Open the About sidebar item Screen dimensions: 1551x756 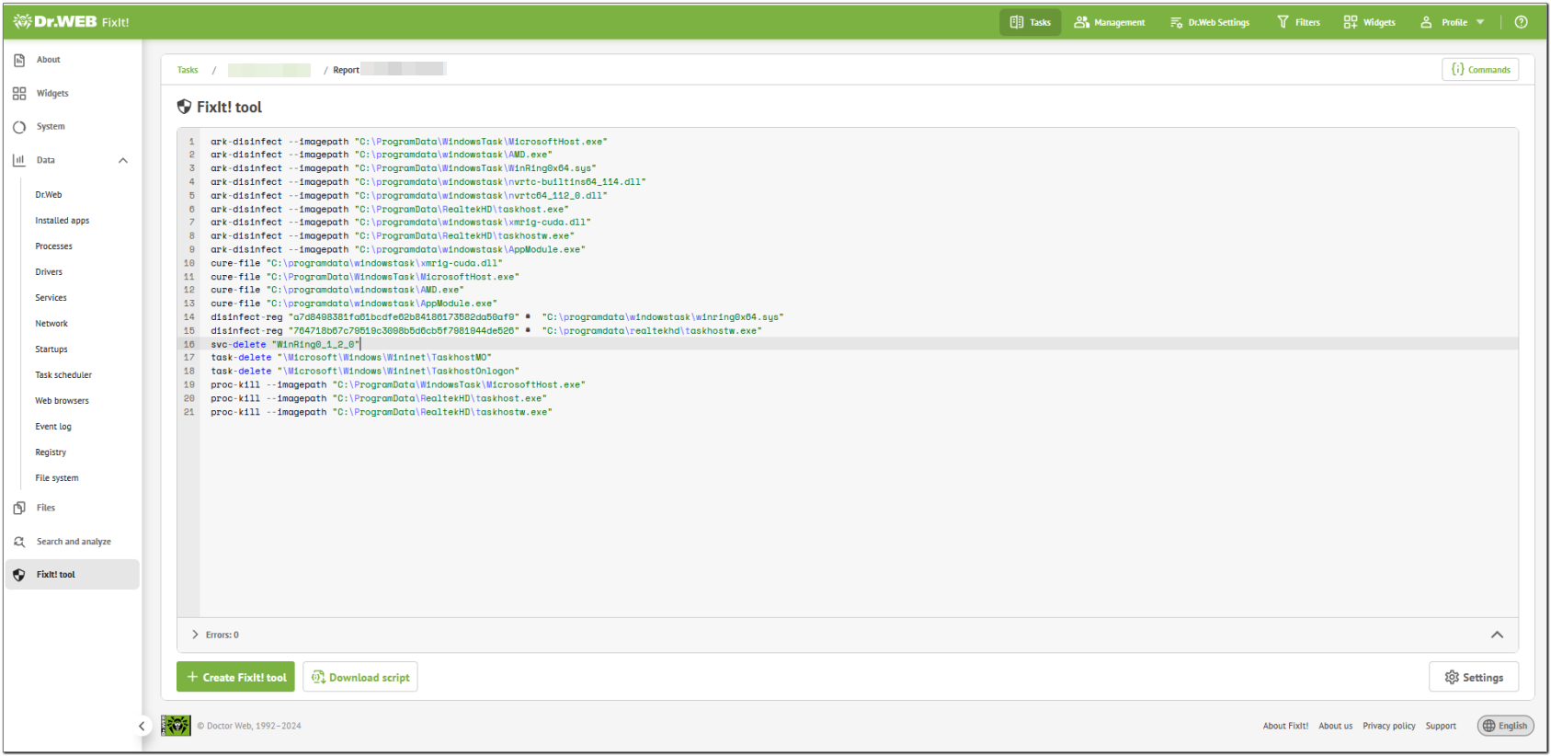point(48,60)
